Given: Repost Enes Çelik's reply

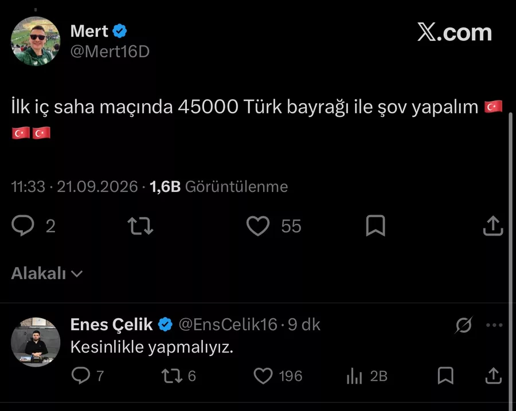Looking at the screenshot, I should 172,376.
